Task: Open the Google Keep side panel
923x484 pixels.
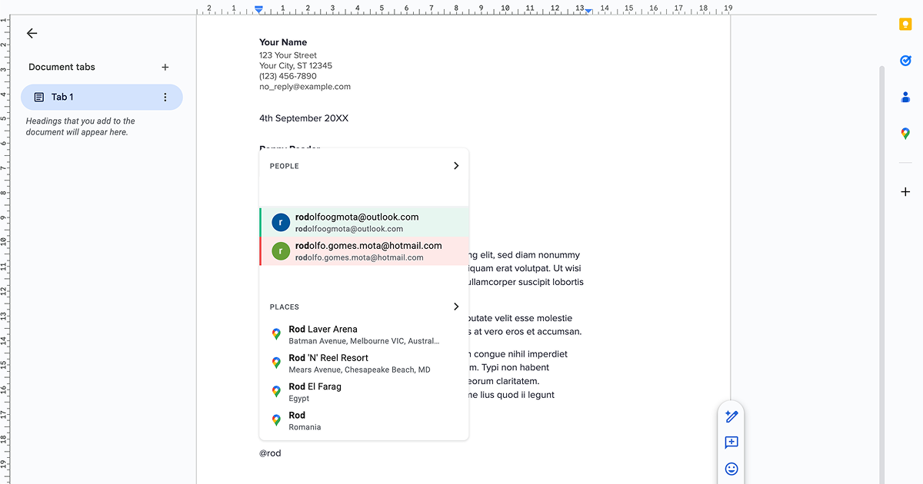Action: (x=905, y=24)
